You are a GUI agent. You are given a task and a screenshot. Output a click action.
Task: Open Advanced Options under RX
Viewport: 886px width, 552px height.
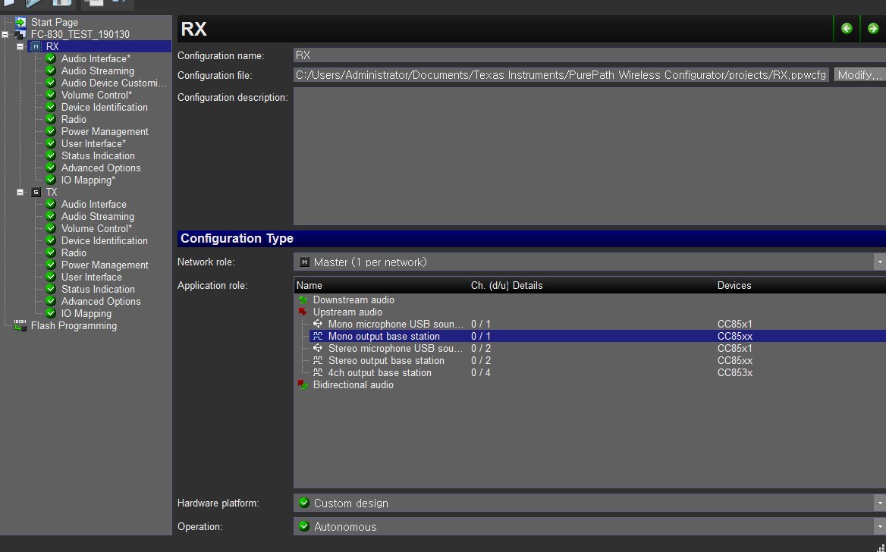(x=101, y=168)
